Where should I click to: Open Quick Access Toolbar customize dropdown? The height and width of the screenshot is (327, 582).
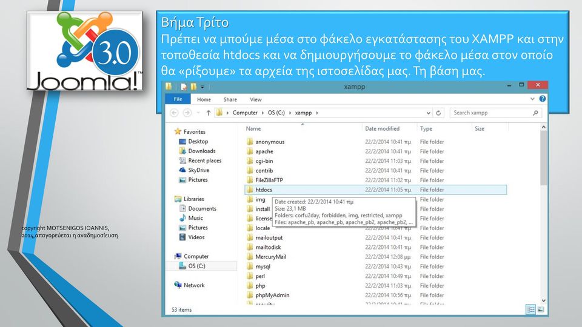point(202,87)
